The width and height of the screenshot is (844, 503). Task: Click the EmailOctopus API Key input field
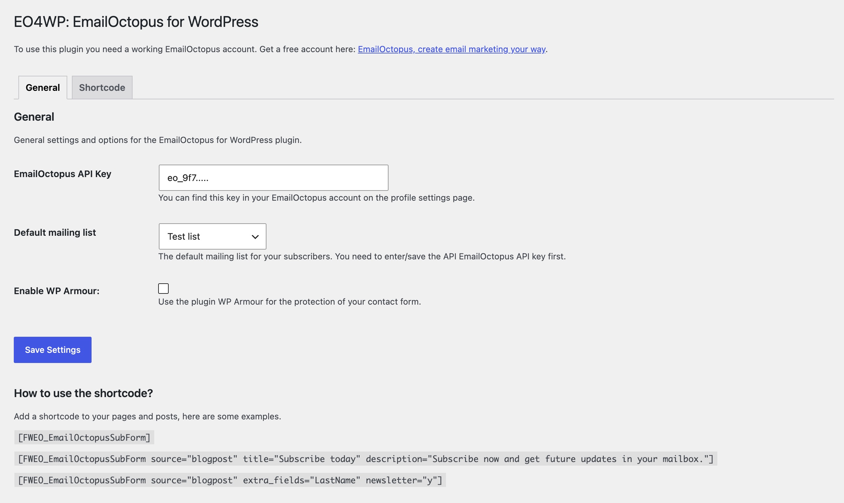click(273, 178)
